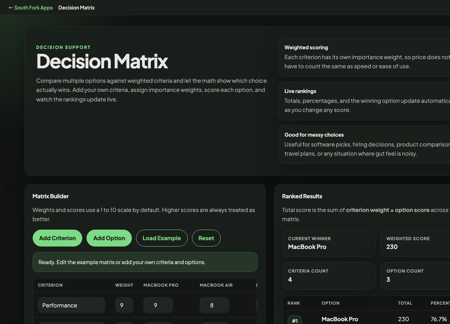Reset the decision matrix
Image resolution: width=450 pixels, height=324 pixels.
coord(206,238)
